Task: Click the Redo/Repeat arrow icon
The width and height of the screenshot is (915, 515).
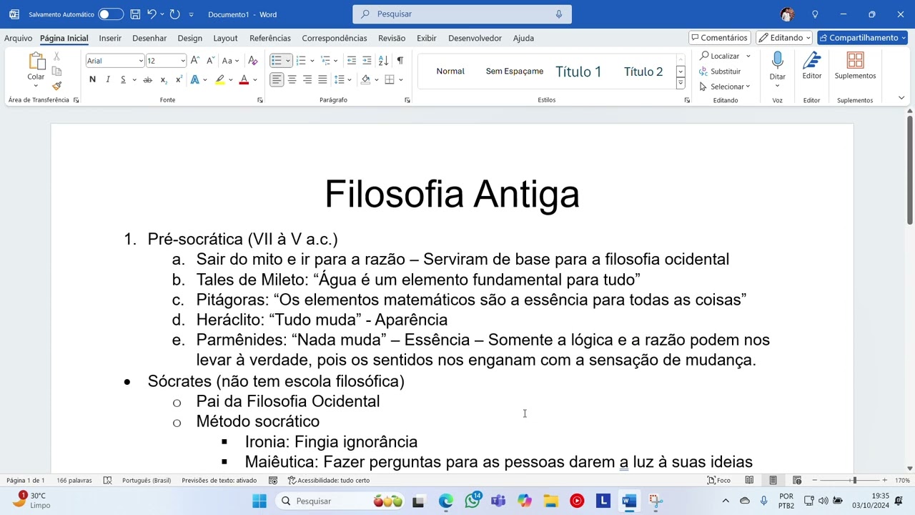Action: click(174, 14)
